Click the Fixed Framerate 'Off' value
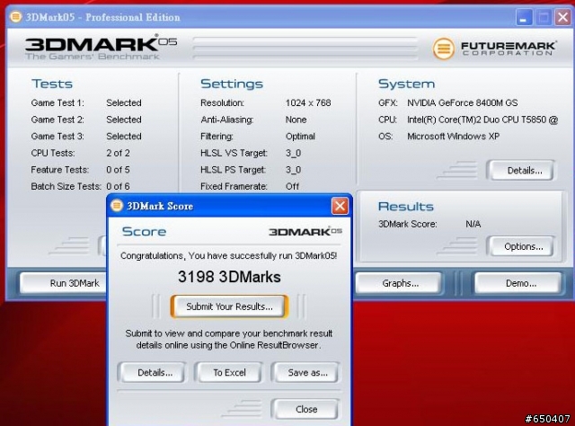575x426 pixels. pyautogui.click(x=292, y=186)
